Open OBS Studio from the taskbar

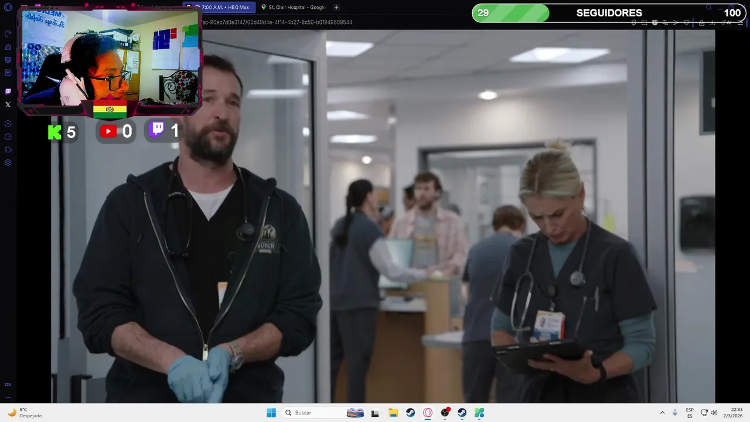pos(445,413)
